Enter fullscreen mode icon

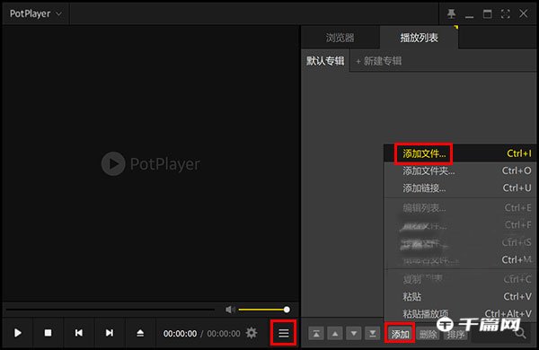click(x=505, y=13)
